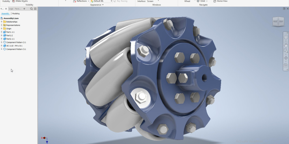This screenshot has height=144, width=289.
Task: Open navigation wheel from navigation bar
Action: pos(286,37)
